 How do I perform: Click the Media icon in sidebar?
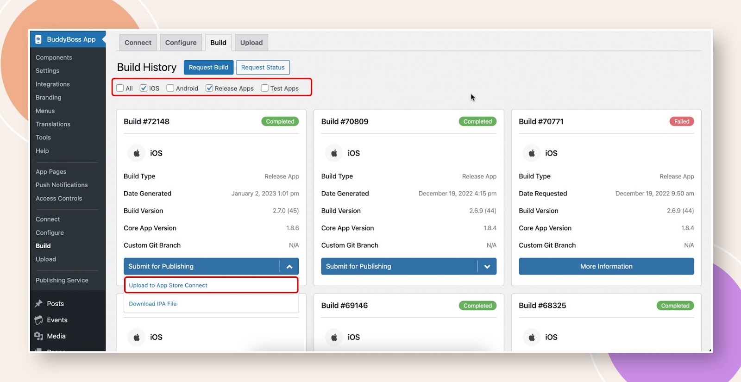click(x=39, y=336)
